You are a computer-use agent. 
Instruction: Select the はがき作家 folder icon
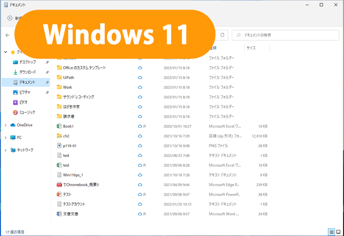(x=59, y=107)
